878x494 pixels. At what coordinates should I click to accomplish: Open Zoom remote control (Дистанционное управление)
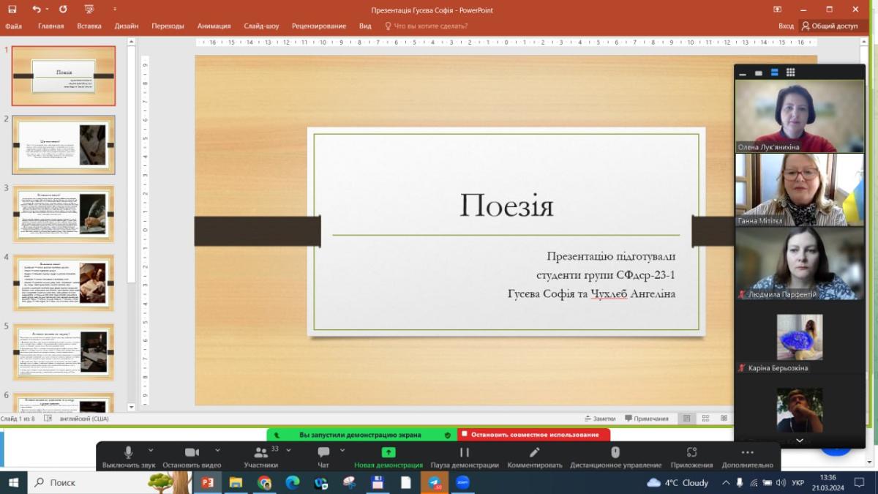[x=615, y=452]
